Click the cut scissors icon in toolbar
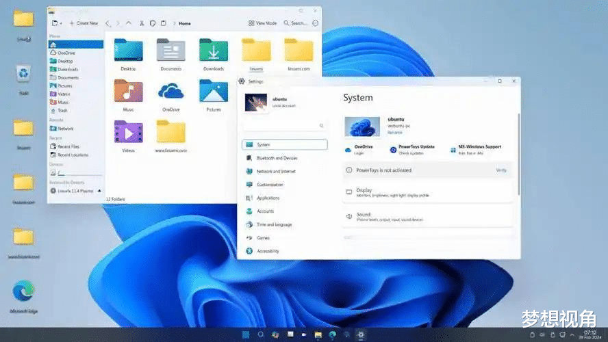 click(x=140, y=23)
